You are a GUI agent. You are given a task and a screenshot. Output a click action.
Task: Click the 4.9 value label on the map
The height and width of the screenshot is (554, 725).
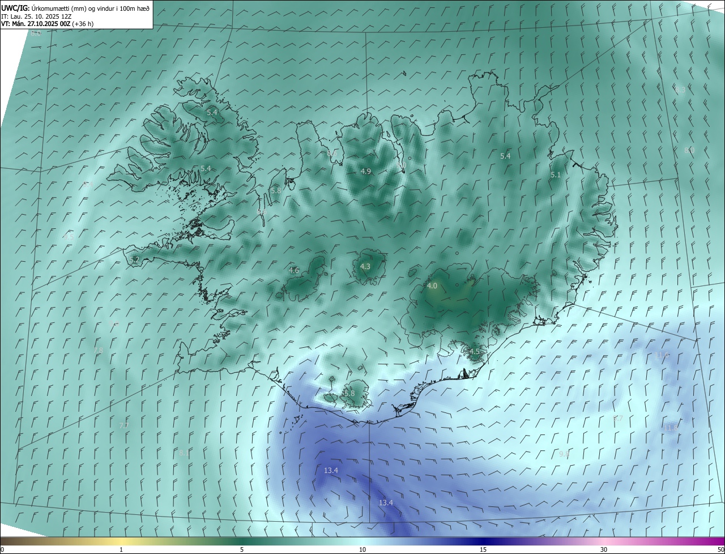[366, 171]
